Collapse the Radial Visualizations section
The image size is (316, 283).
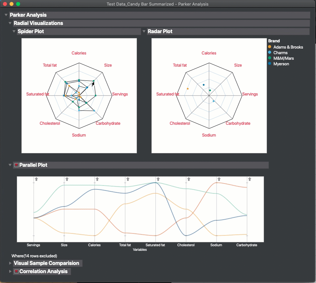coord(10,23)
